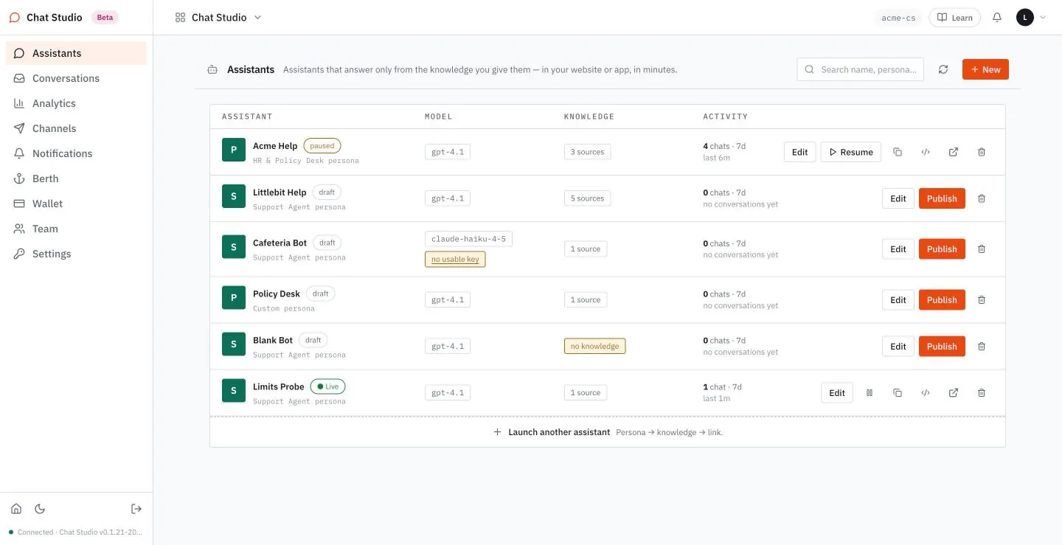Pause the Limits Probe assistant
The image size is (1062, 545).
pyautogui.click(x=870, y=393)
